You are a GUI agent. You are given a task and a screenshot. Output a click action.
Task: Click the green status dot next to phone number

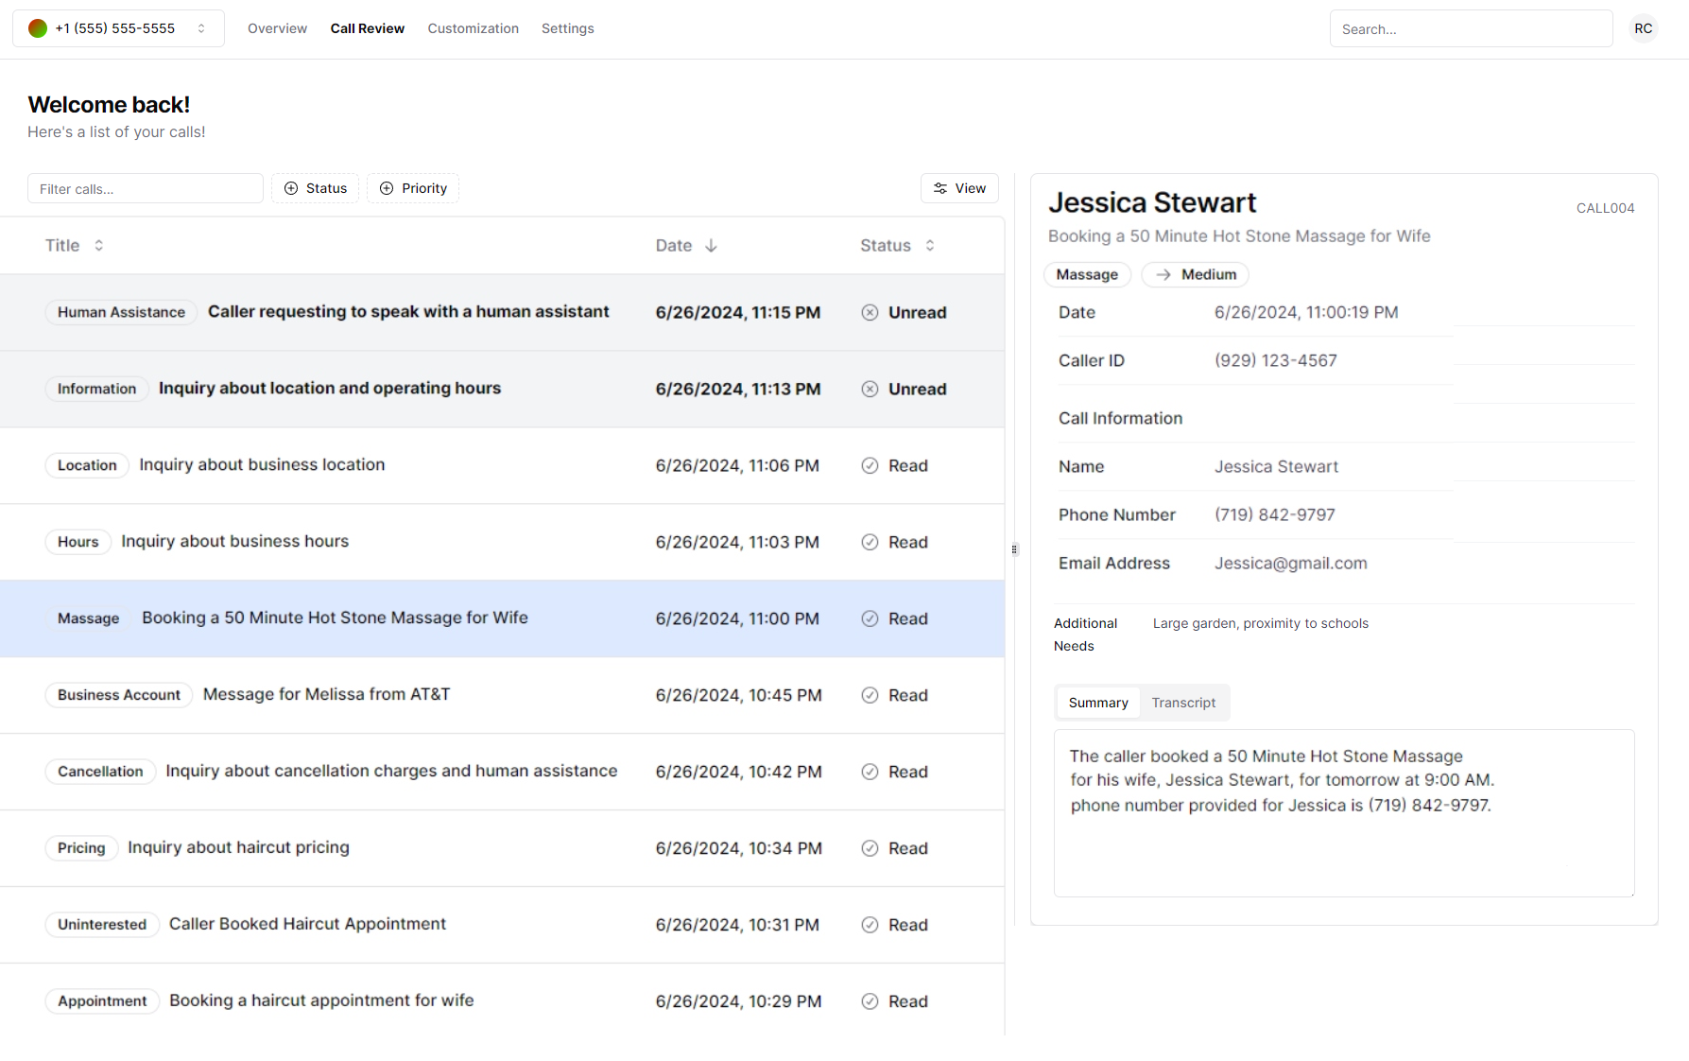pos(37,28)
